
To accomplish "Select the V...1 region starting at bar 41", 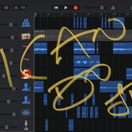I will tap(111, 87).
